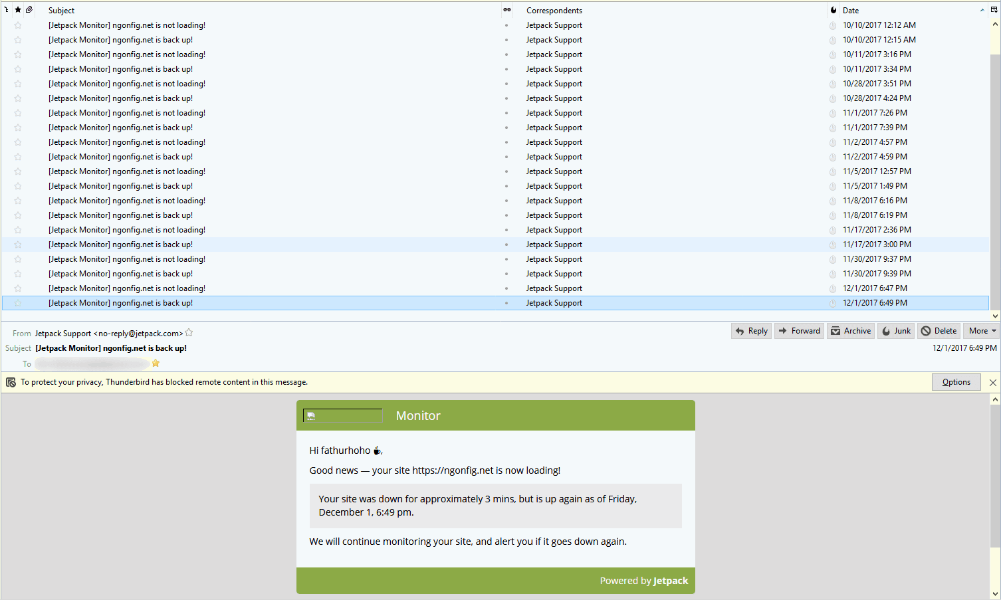The height and width of the screenshot is (600, 1001).
Task: Sort by the Date column header
Action: [914, 10]
